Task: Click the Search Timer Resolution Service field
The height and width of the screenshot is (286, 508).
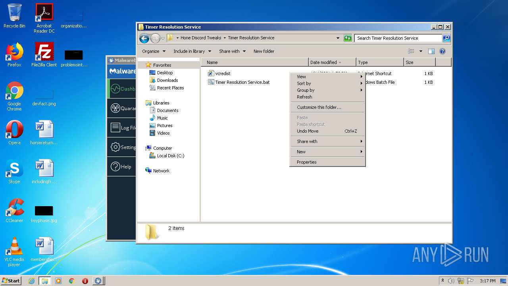Action: click(x=398, y=38)
